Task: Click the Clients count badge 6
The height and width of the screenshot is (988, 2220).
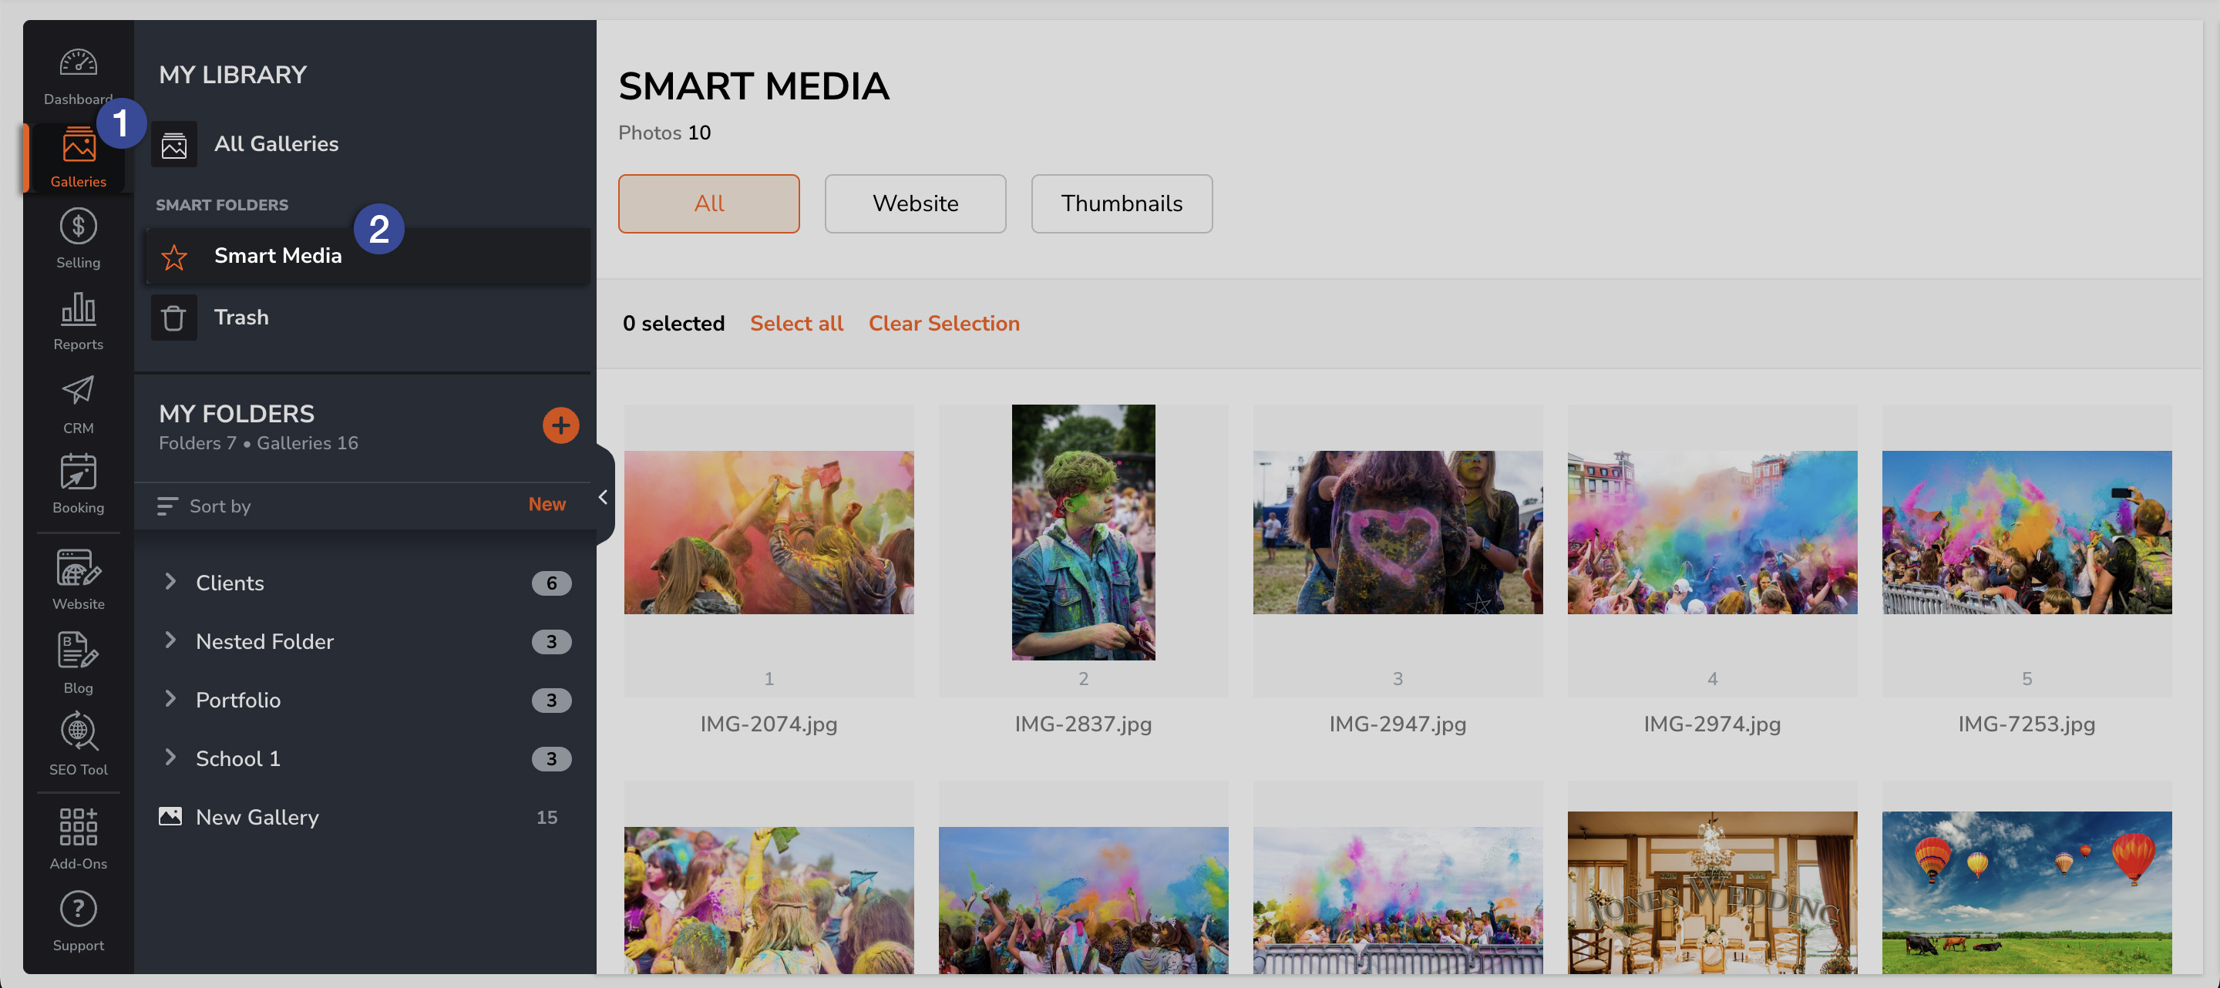Action: coord(552,583)
